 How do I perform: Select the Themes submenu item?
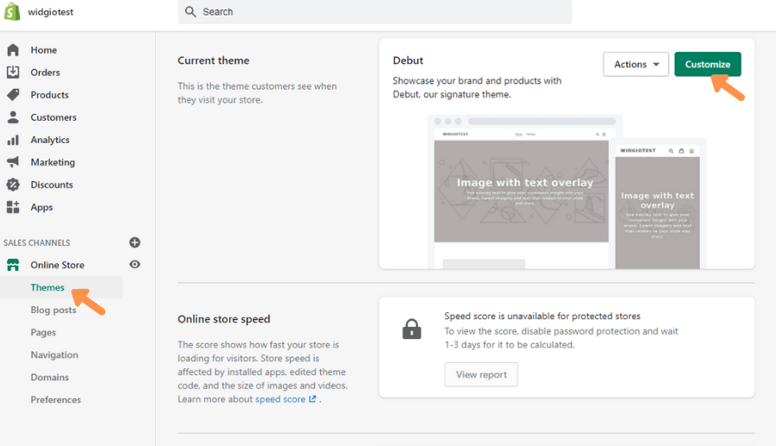click(47, 287)
